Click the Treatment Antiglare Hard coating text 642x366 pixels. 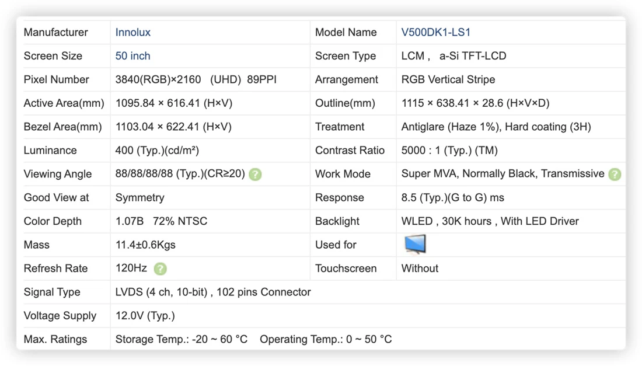click(496, 127)
